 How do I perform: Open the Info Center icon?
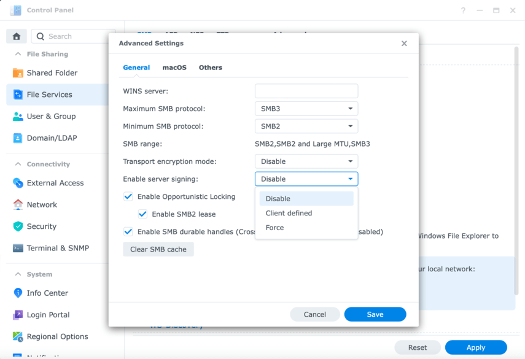pyautogui.click(x=18, y=293)
